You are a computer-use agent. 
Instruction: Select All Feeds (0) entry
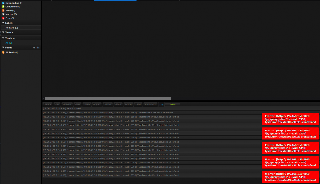click(12, 52)
